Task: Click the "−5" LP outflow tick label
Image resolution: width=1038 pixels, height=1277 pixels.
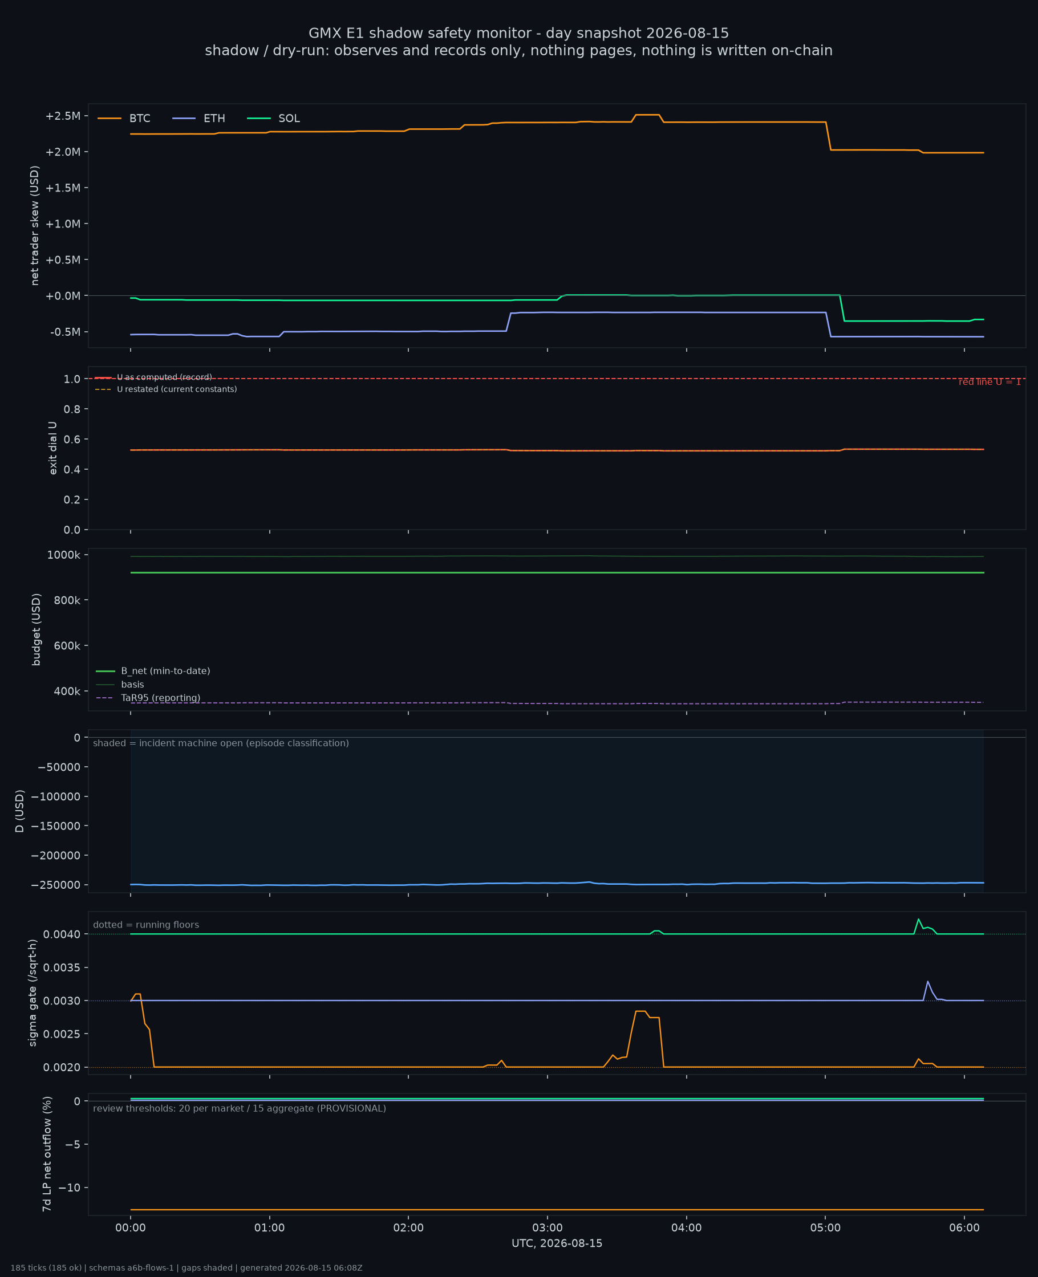Action: tap(73, 1144)
